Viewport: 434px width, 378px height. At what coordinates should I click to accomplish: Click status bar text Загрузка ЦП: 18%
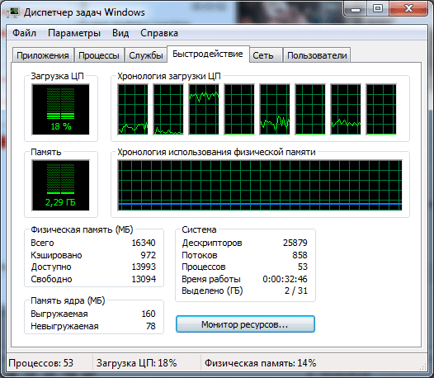tap(136, 363)
